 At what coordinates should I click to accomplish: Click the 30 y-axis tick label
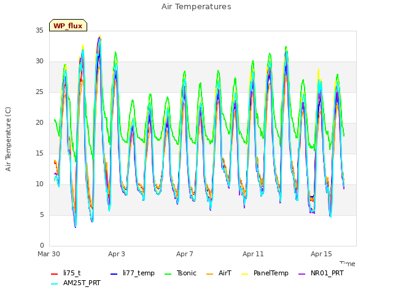[39, 61]
